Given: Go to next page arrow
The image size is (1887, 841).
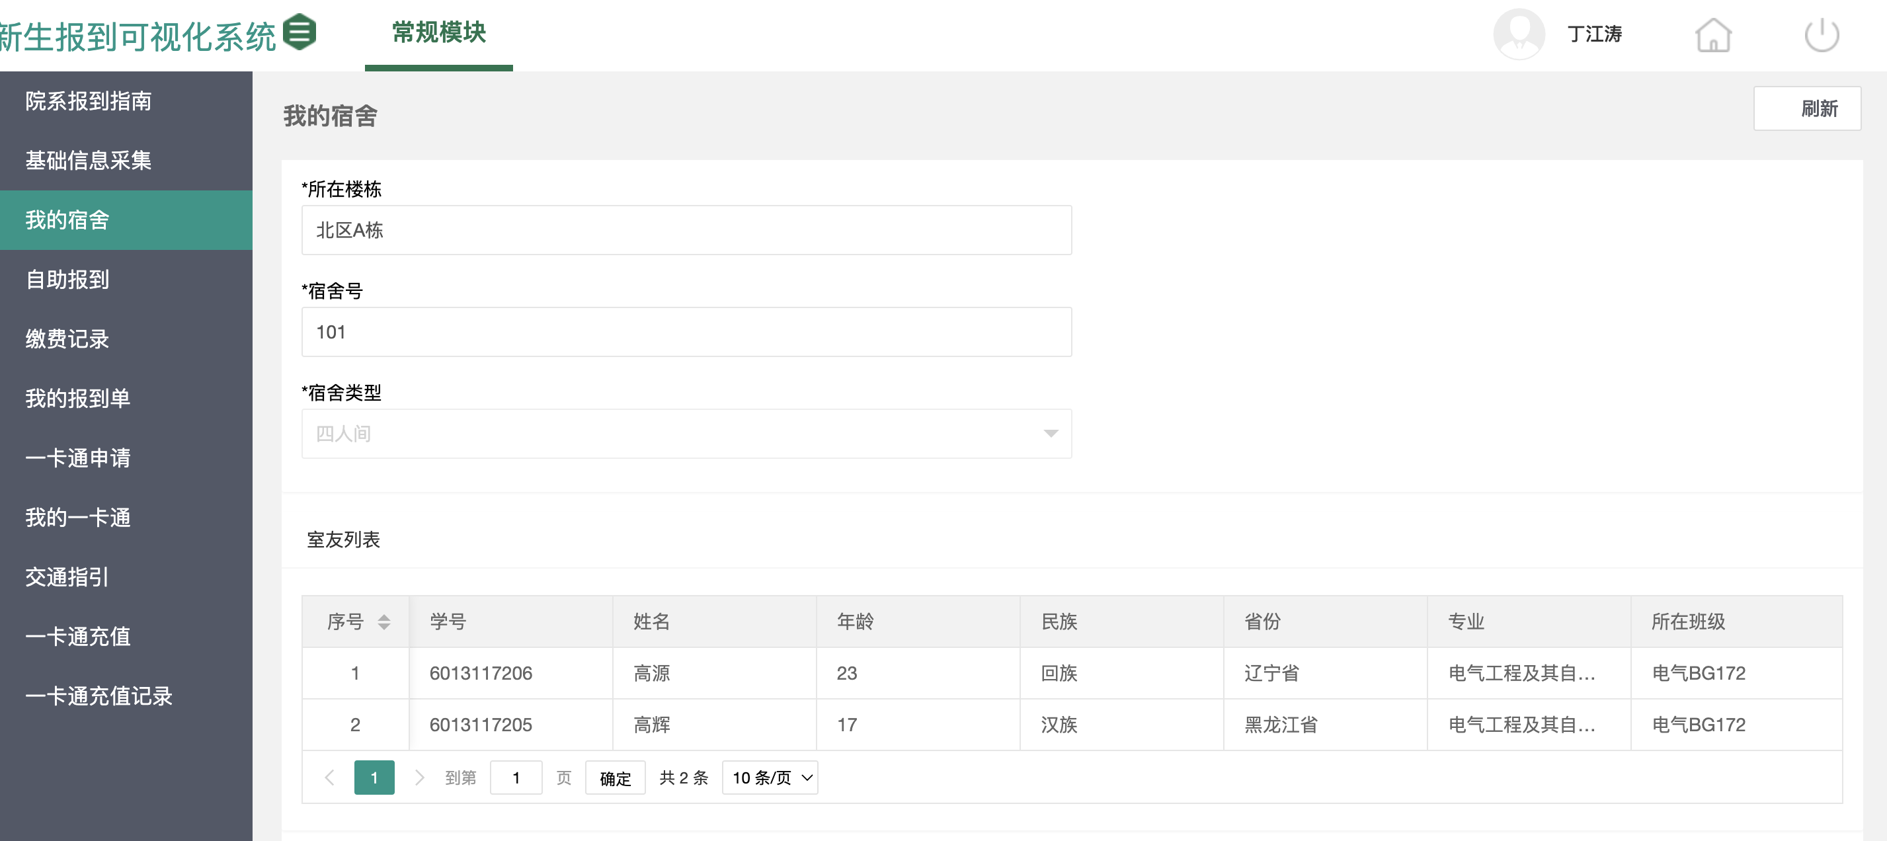Looking at the screenshot, I should click(x=419, y=778).
